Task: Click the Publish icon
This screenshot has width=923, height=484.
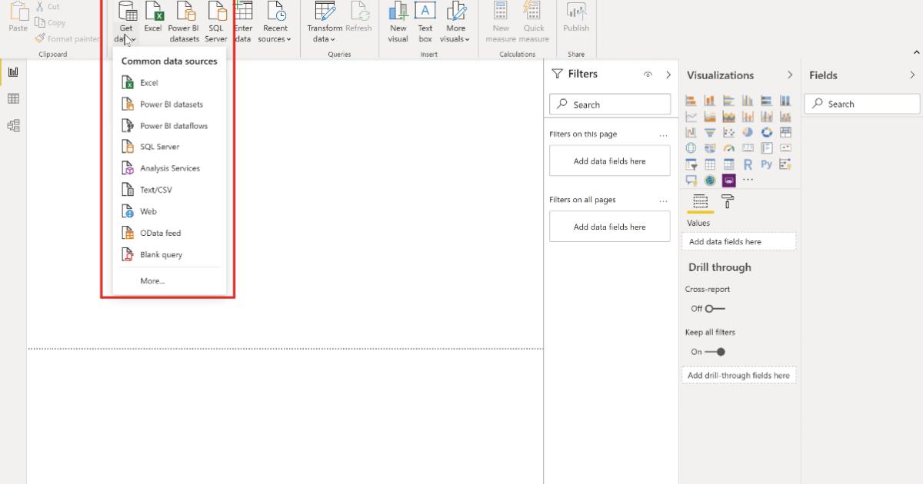Action: pos(575,19)
